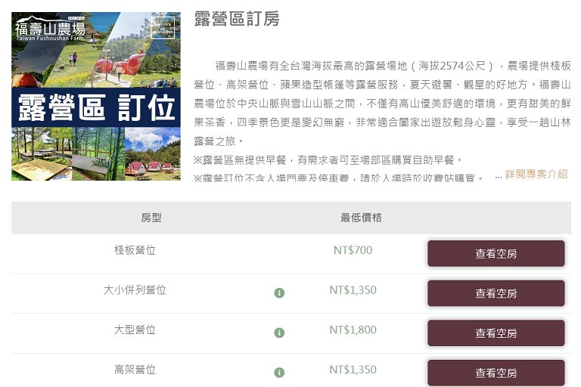
Task: Check availability for 高架營位
Action: point(496,373)
